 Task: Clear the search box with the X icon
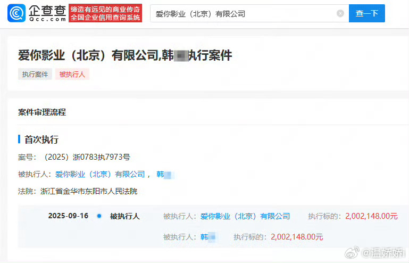pos(340,13)
